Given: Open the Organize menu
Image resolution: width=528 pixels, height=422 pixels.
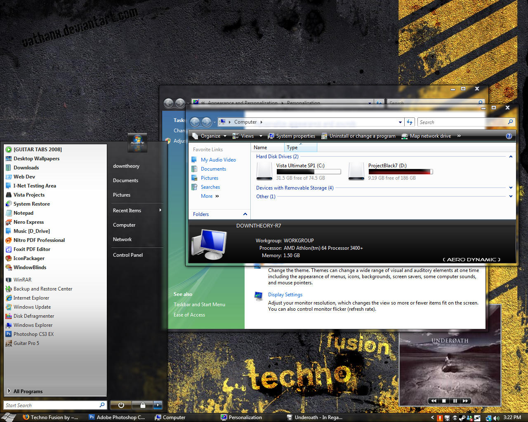Looking at the screenshot, I should (210, 136).
